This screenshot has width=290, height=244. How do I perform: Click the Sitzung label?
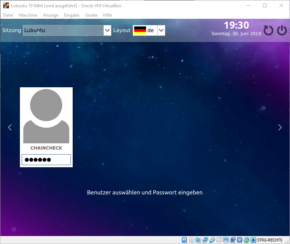click(12, 30)
